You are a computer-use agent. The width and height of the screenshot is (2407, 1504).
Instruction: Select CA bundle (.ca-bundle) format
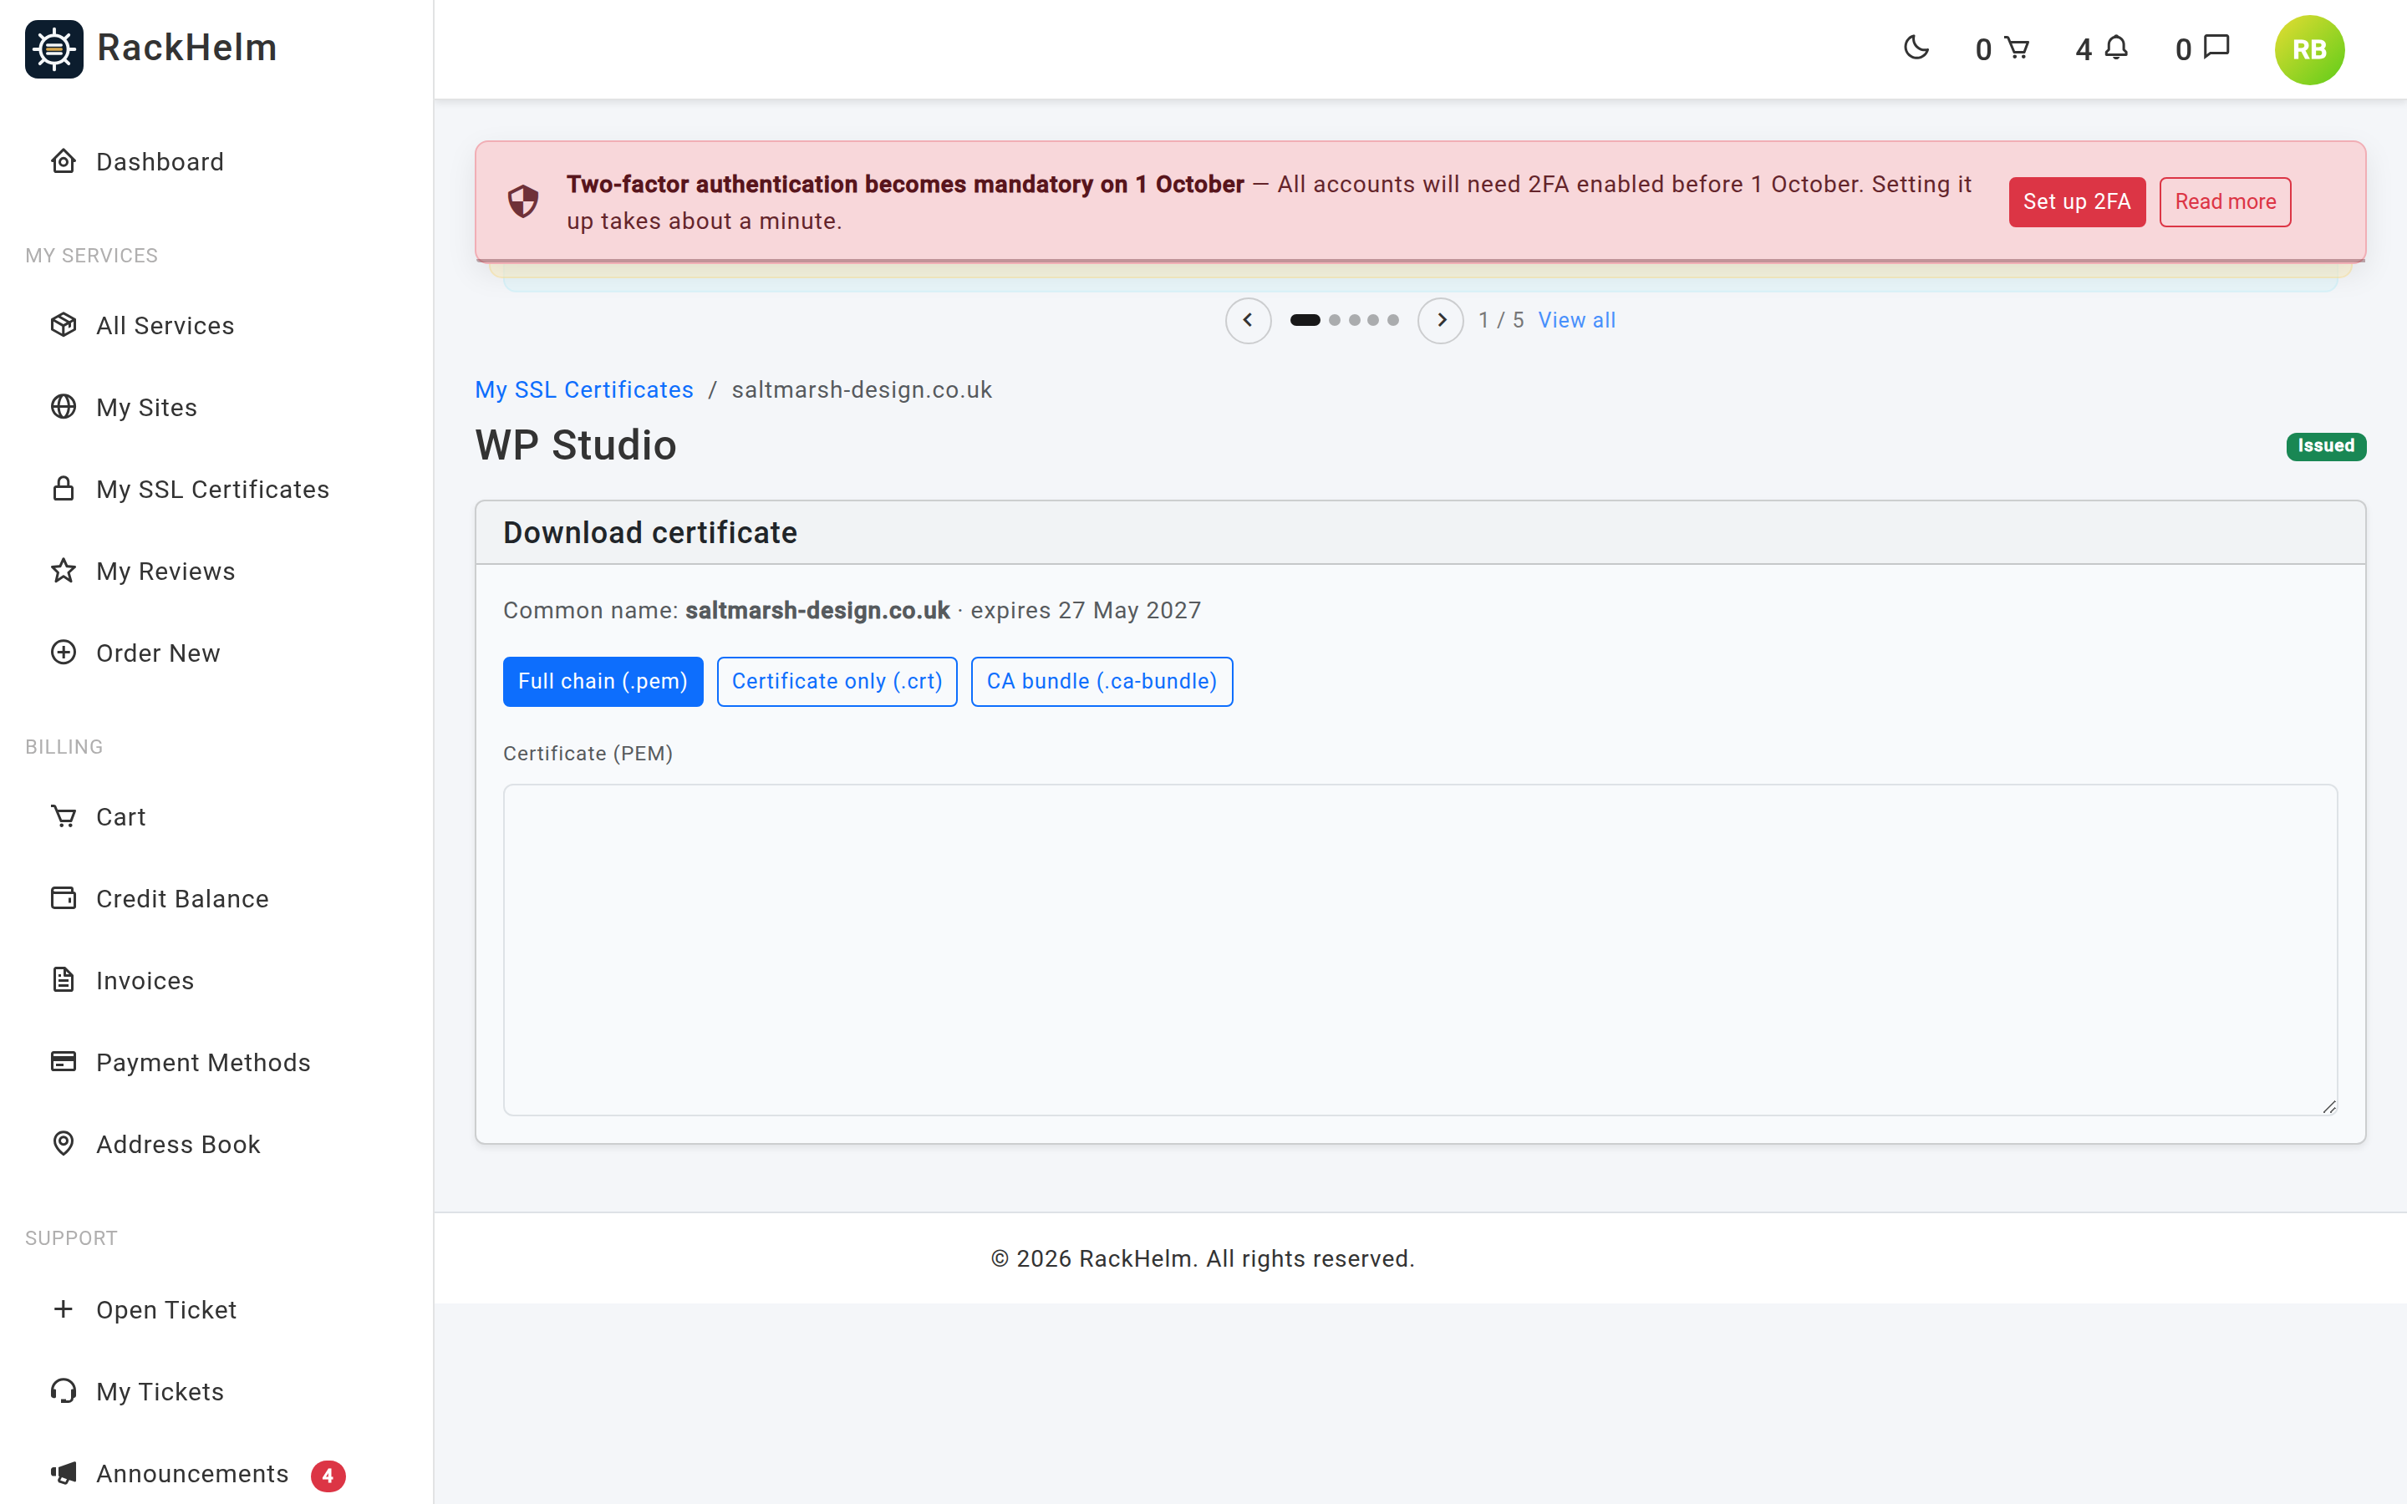tap(1102, 681)
